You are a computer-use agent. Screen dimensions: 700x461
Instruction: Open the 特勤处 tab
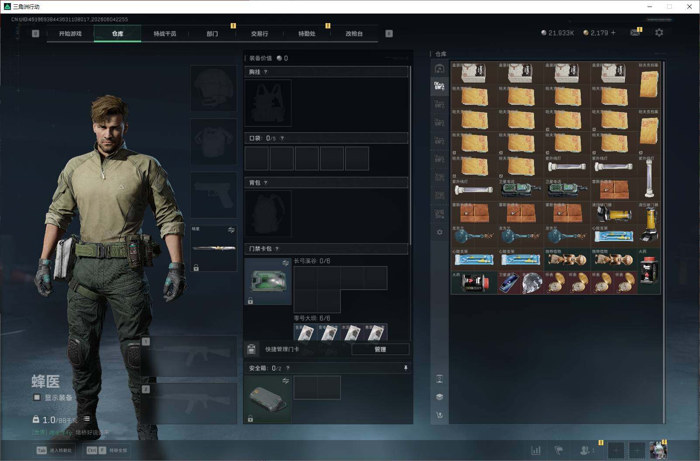coord(307,34)
